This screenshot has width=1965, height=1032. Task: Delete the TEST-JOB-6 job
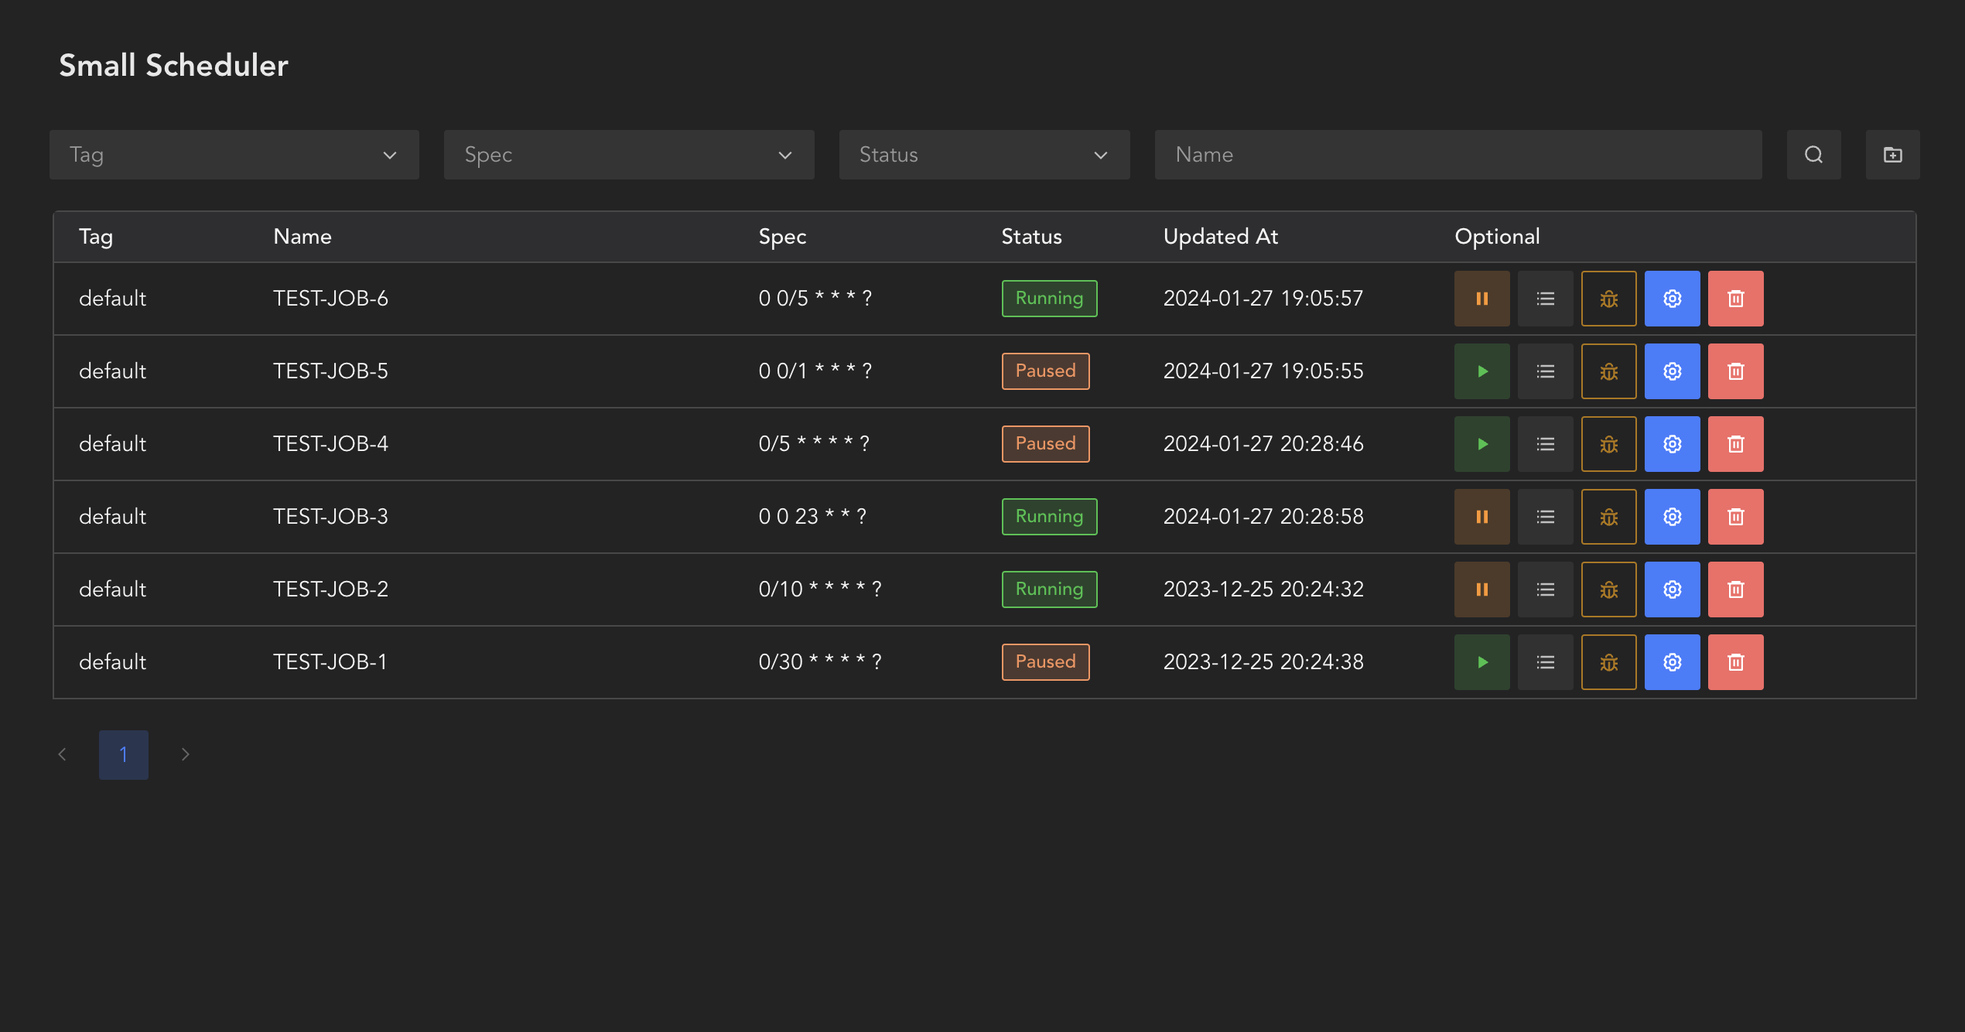(1735, 299)
